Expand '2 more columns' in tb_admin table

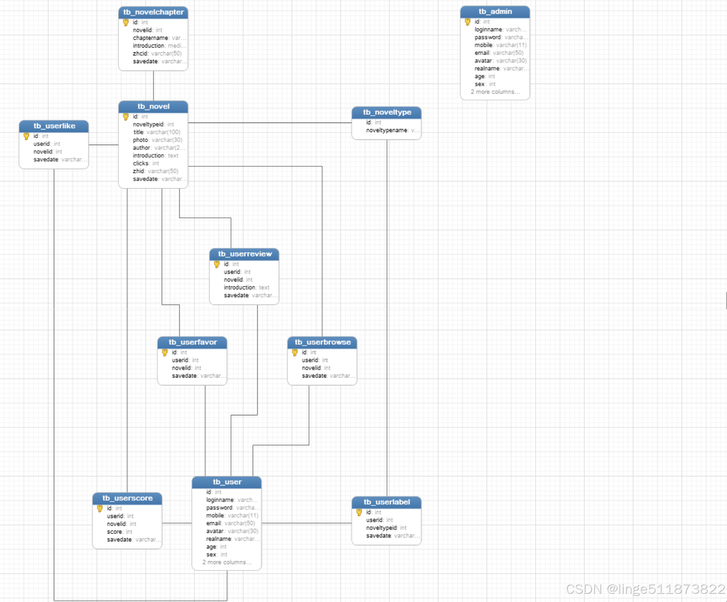[x=495, y=92]
